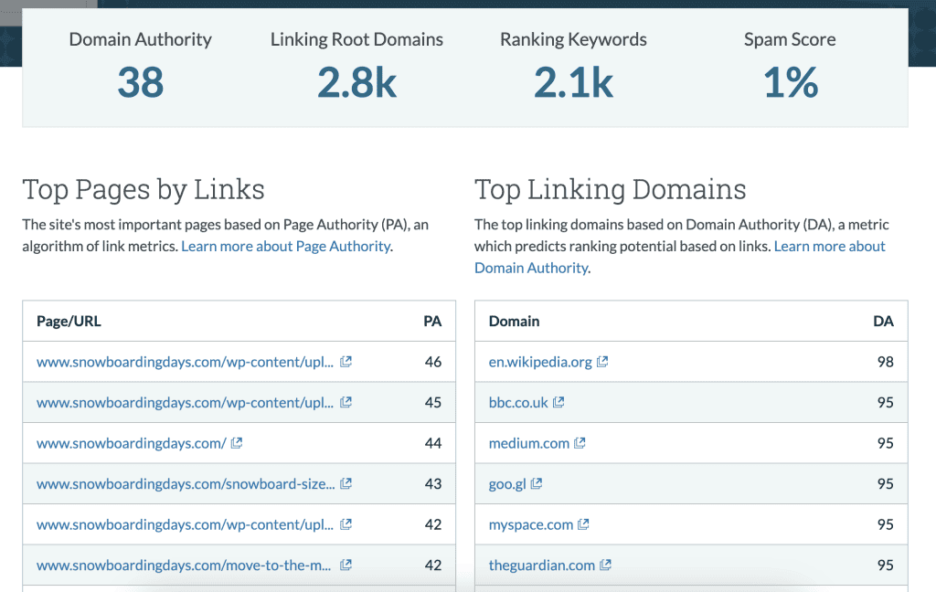Open external link icon next to medium.com
Screen dimensions: 936x592
(x=580, y=443)
